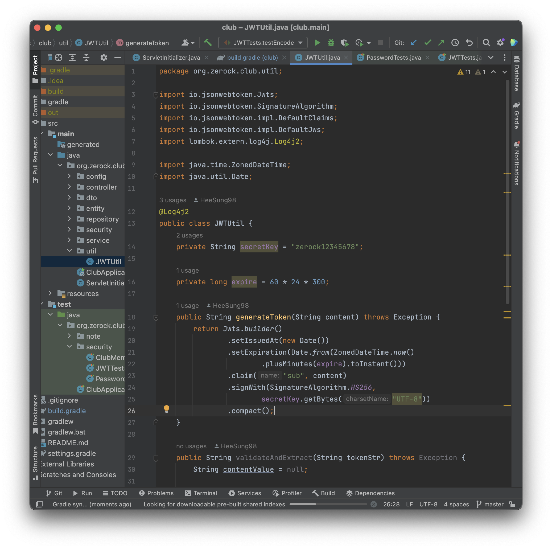Click generateToken breadcrumb in navigation bar
Screen dimensions: 552x549
point(143,43)
